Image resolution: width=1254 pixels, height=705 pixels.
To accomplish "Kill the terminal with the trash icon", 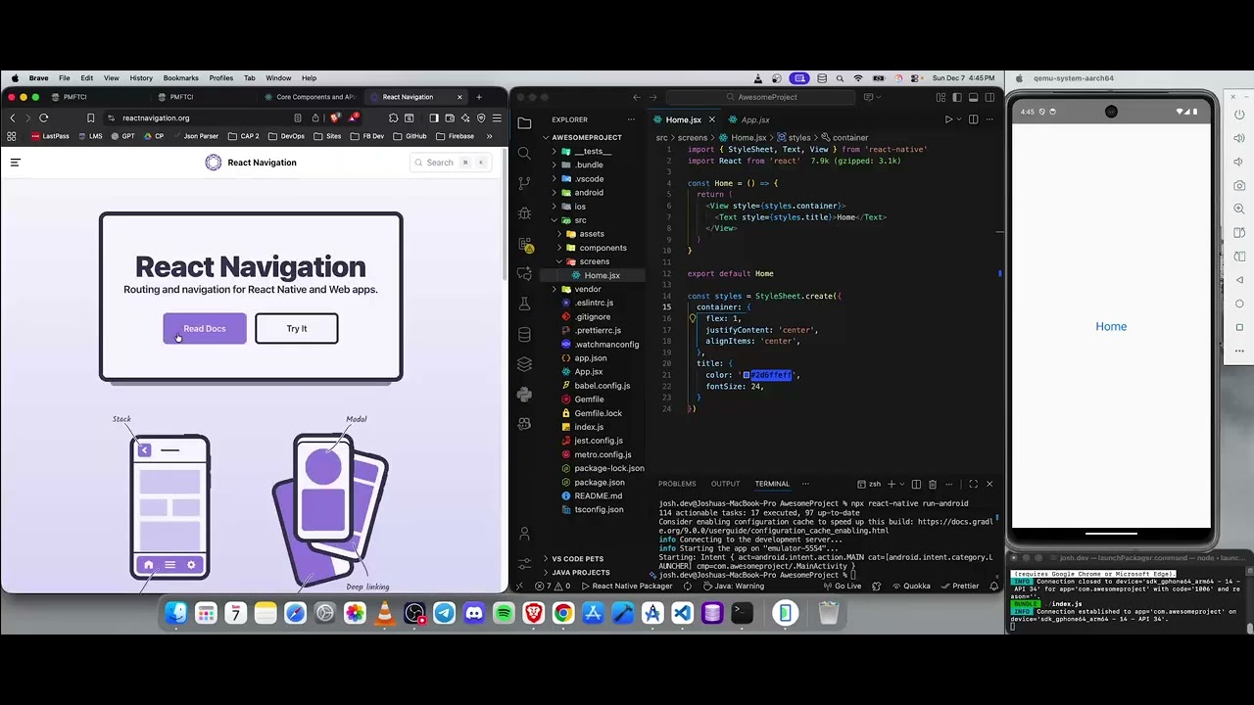I will pyautogui.click(x=933, y=484).
